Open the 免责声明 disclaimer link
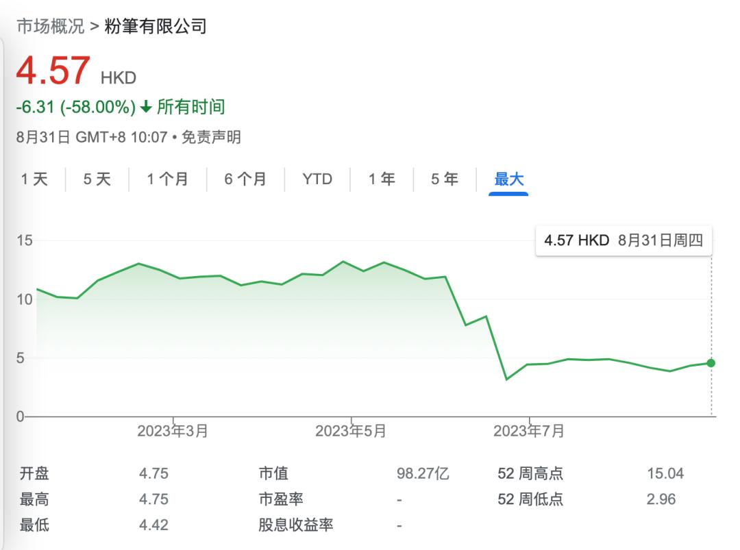The image size is (740, 550). pyautogui.click(x=211, y=137)
